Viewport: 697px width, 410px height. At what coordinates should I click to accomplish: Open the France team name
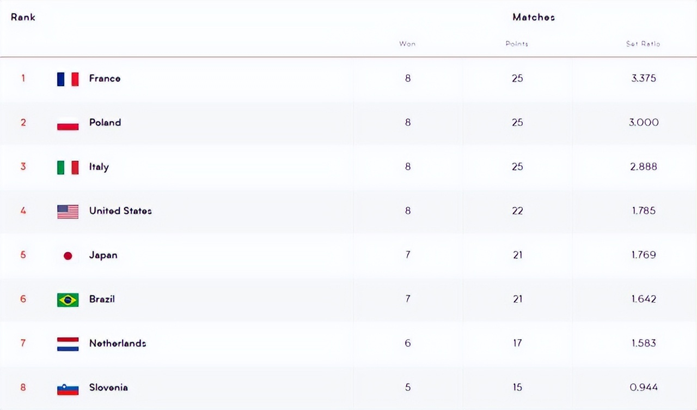tap(105, 79)
